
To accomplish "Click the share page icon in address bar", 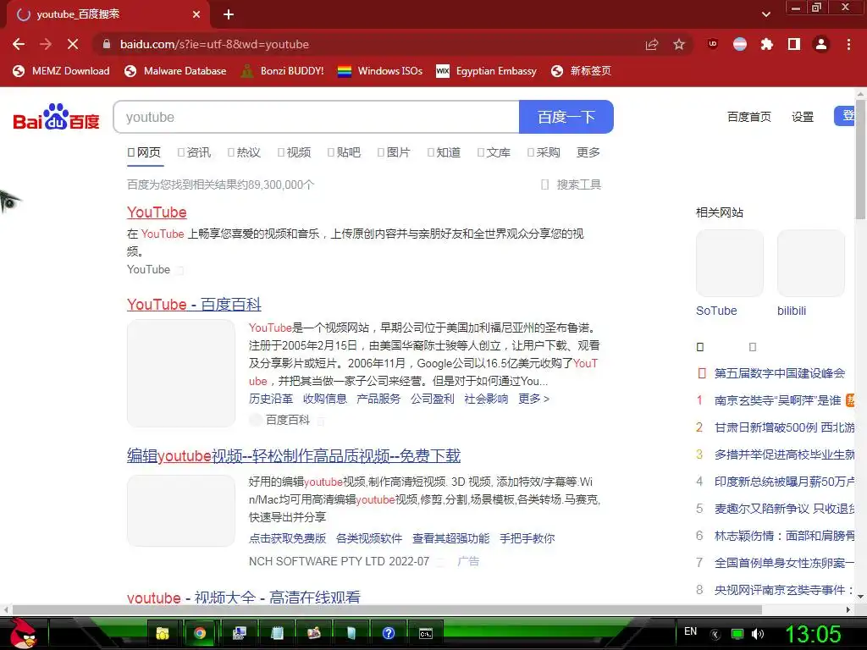I will click(x=652, y=45).
